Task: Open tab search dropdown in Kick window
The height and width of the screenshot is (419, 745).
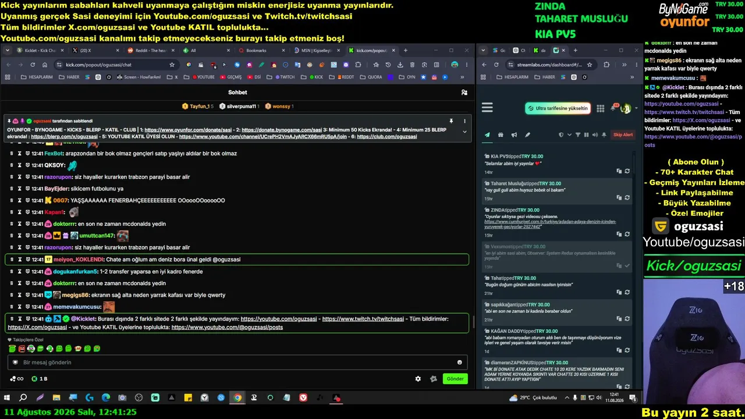Action: [8, 51]
